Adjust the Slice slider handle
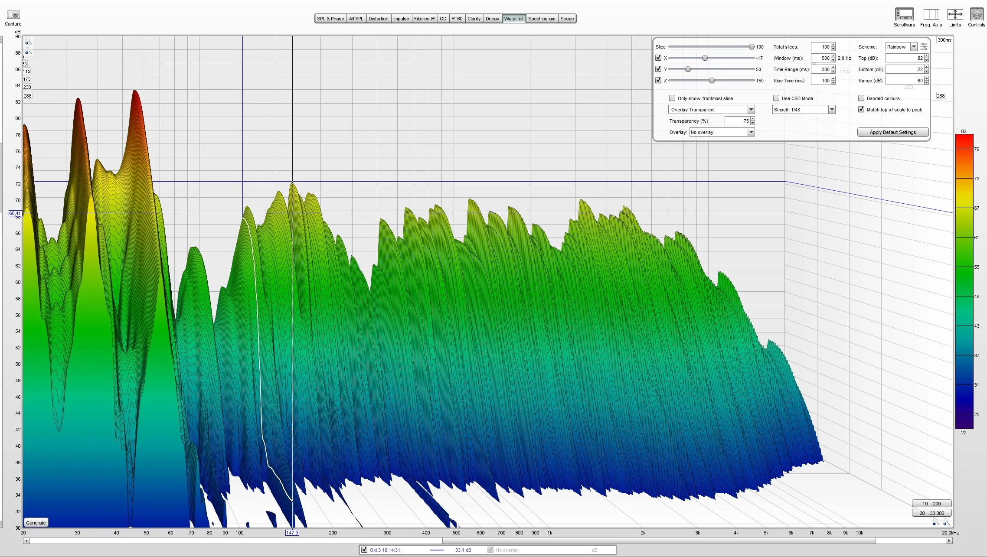Screen dimensions: 987x557 752,46
